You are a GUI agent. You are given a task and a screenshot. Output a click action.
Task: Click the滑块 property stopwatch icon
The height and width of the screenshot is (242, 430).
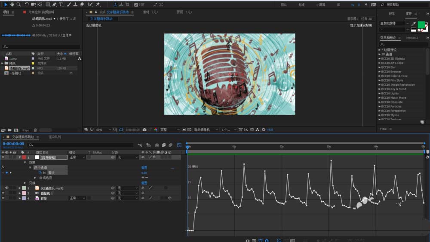40,172
